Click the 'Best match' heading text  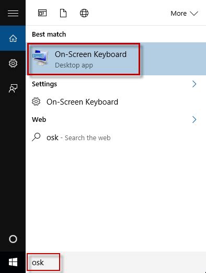[49, 35]
